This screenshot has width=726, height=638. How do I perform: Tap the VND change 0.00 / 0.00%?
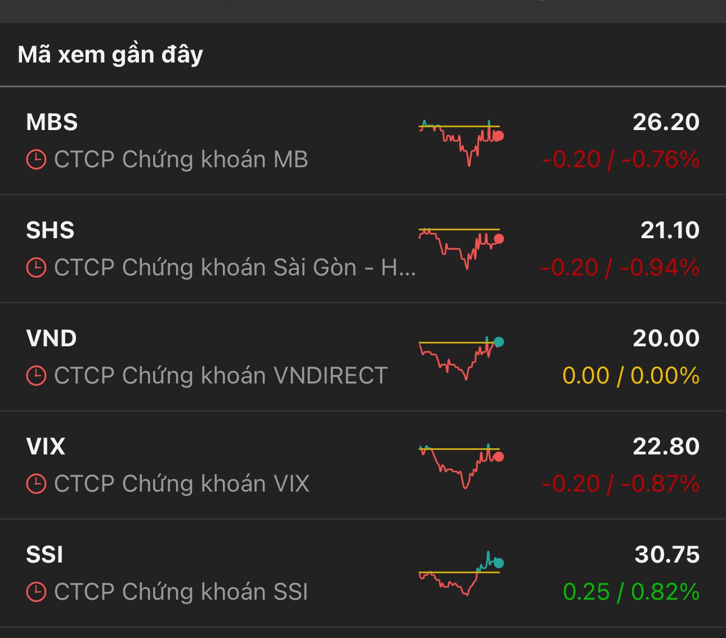[x=631, y=376]
